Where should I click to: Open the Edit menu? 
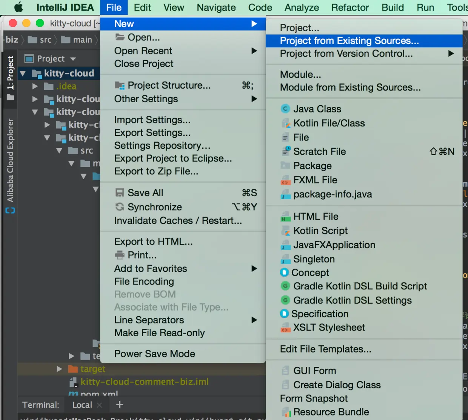142,7
